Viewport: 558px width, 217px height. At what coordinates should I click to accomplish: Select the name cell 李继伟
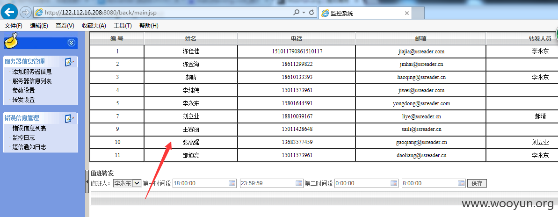(191, 90)
